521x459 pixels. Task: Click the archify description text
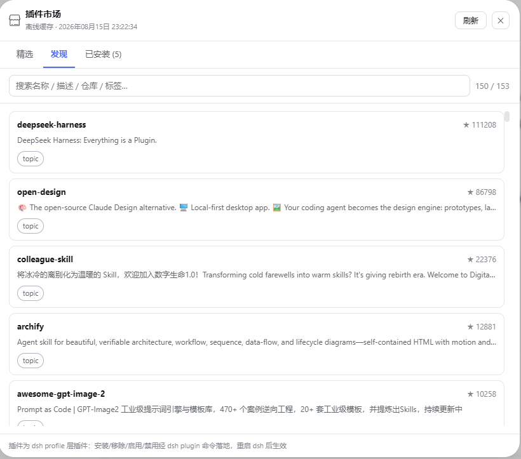[x=257, y=343]
